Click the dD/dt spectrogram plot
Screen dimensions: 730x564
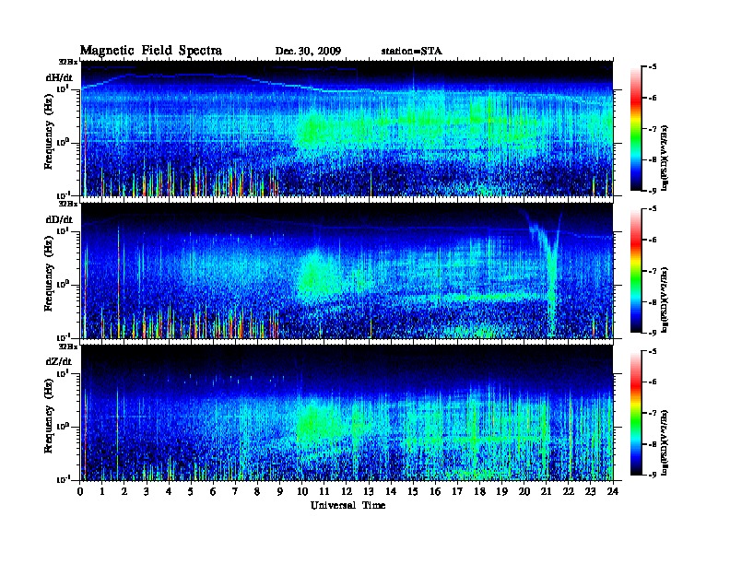point(347,270)
